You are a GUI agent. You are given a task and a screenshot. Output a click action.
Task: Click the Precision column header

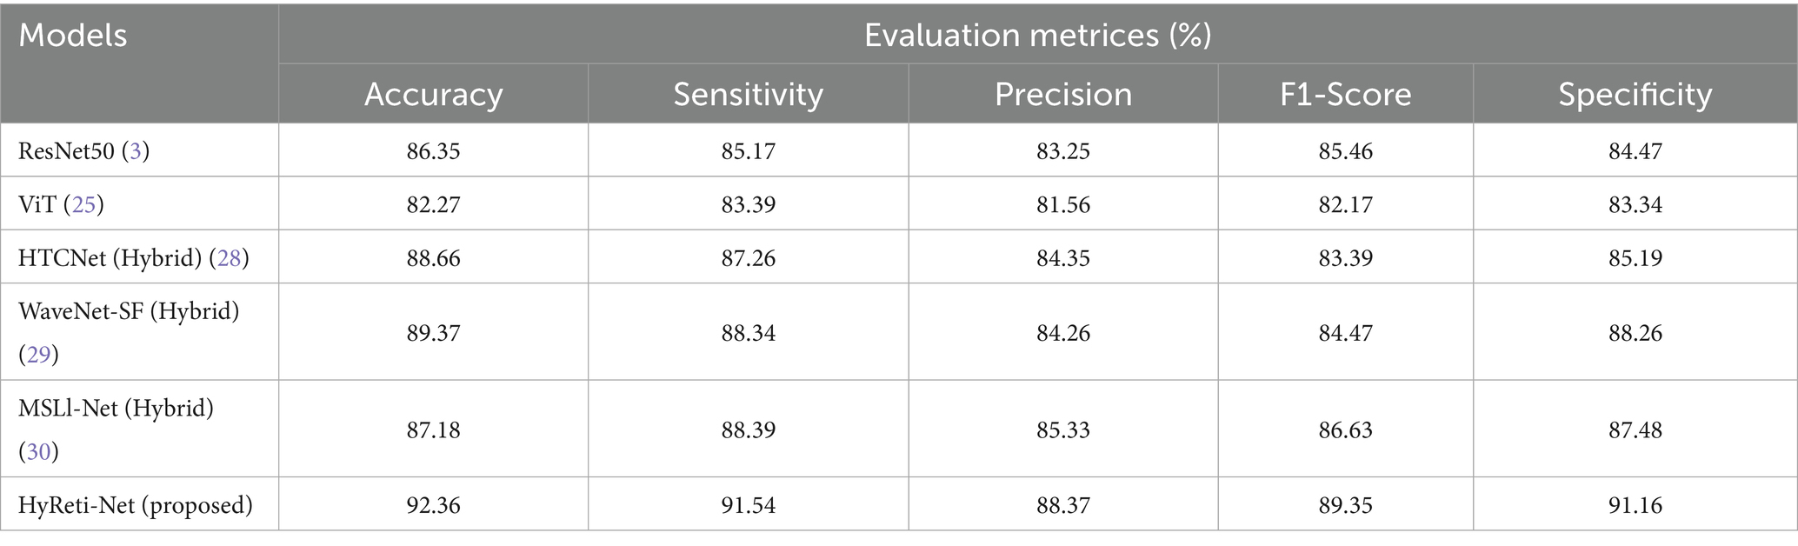(1062, 94)
